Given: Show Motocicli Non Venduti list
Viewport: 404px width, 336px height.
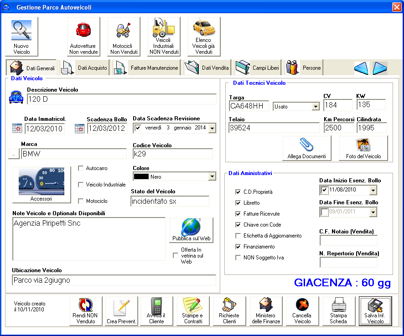Looking at the screenshot, I should [x=124, y=36].
